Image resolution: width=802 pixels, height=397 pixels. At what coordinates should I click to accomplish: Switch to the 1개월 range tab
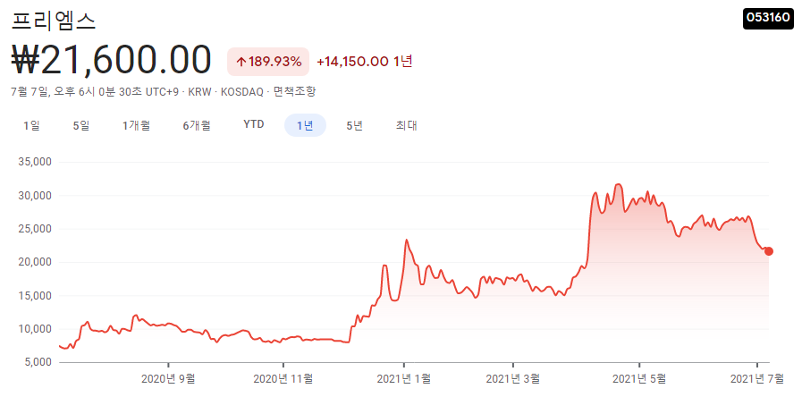pos(136,125)
